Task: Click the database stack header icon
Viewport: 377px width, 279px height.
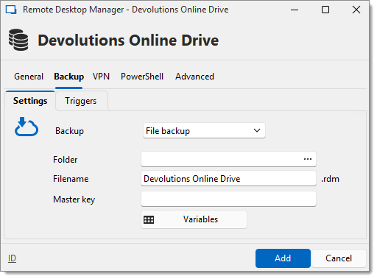Action: tap(18, 40)
